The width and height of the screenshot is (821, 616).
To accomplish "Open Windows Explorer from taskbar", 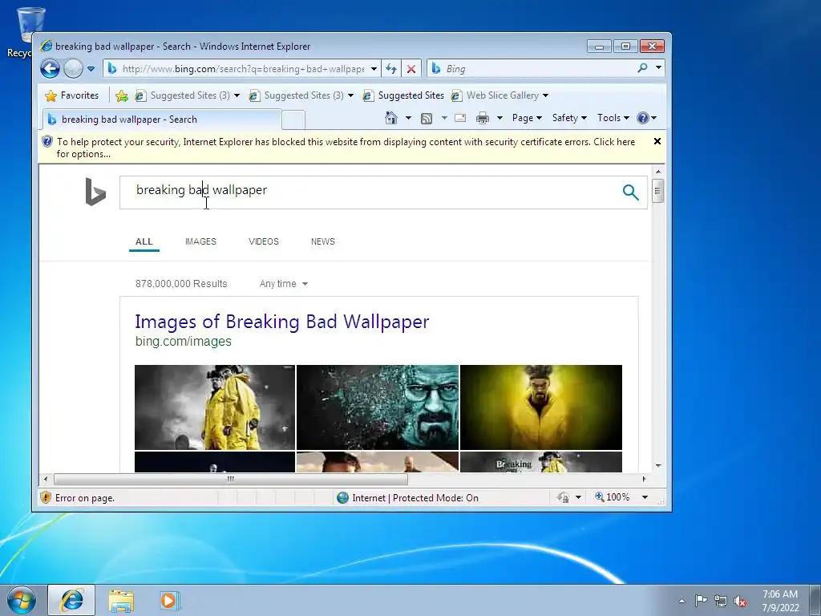I will (121, 600).
